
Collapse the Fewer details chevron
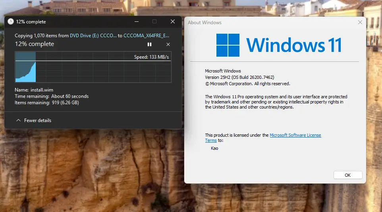pos(18,120)
